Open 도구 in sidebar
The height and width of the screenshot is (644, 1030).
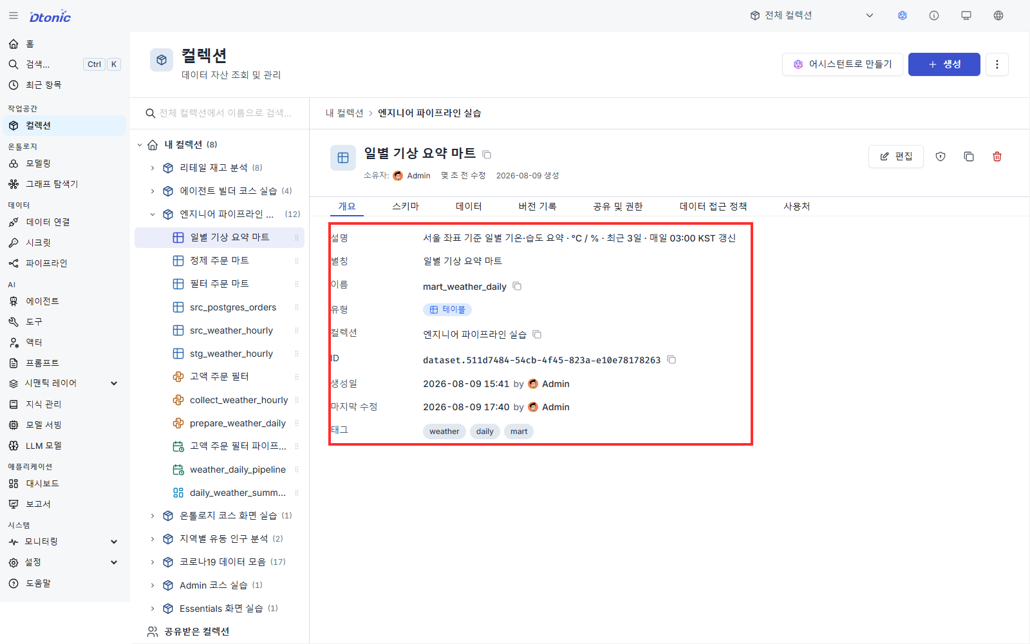pos(64,322)
